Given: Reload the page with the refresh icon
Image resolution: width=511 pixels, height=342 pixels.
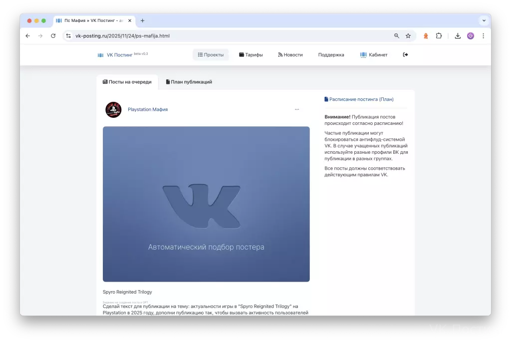Looking at the screenshot, I should [53, 36].
